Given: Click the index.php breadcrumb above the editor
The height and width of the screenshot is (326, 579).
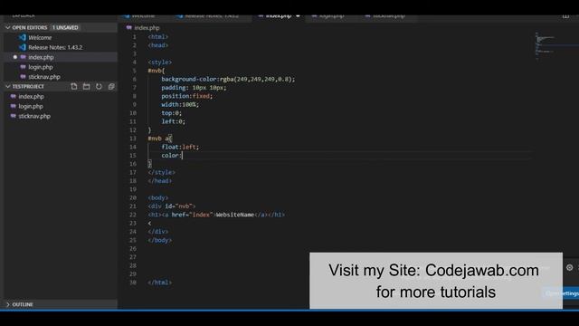Looking at the screenshot, I should [147, 28].
